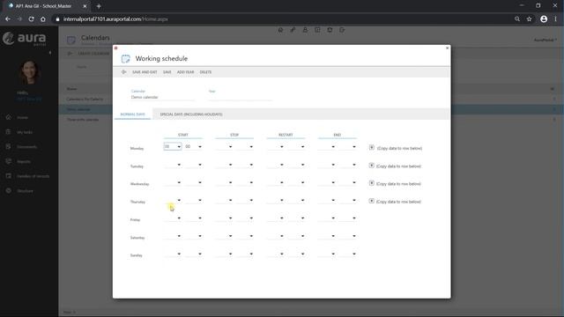
Task: Open the Chrome profile avatar
Action: tap(544, 19)
